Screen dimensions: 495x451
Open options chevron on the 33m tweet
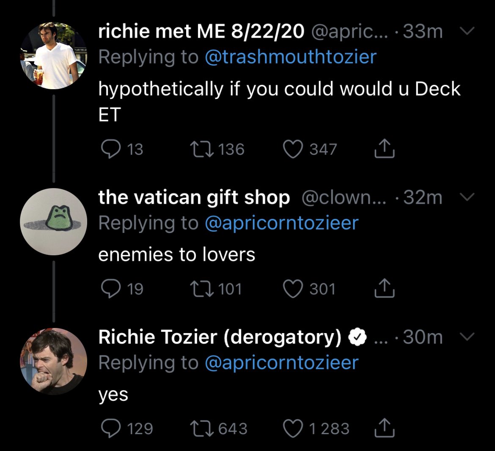(467, 30)
